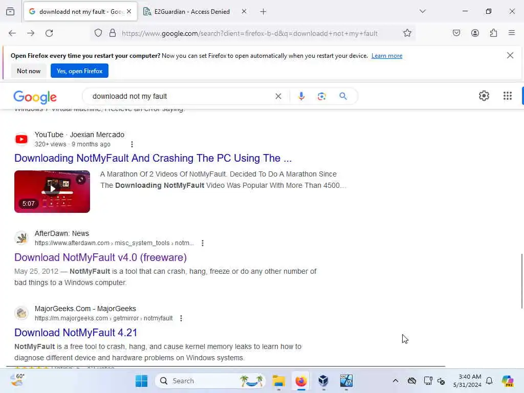
Task: Click Not now in Firefox notification
Action: pyautogui.click(x=29, y=71)
